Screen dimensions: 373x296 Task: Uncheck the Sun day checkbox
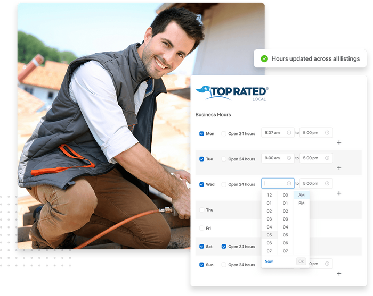coord(201,265)
